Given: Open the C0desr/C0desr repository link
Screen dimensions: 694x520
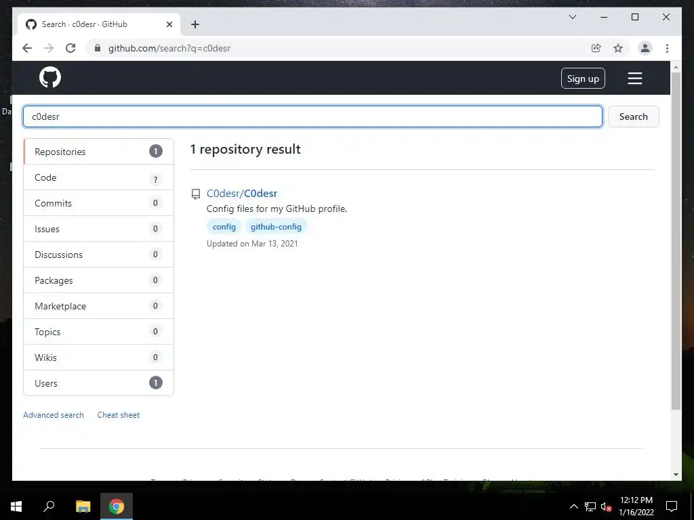Looking at the screenshot, I should tap(242, 193).
